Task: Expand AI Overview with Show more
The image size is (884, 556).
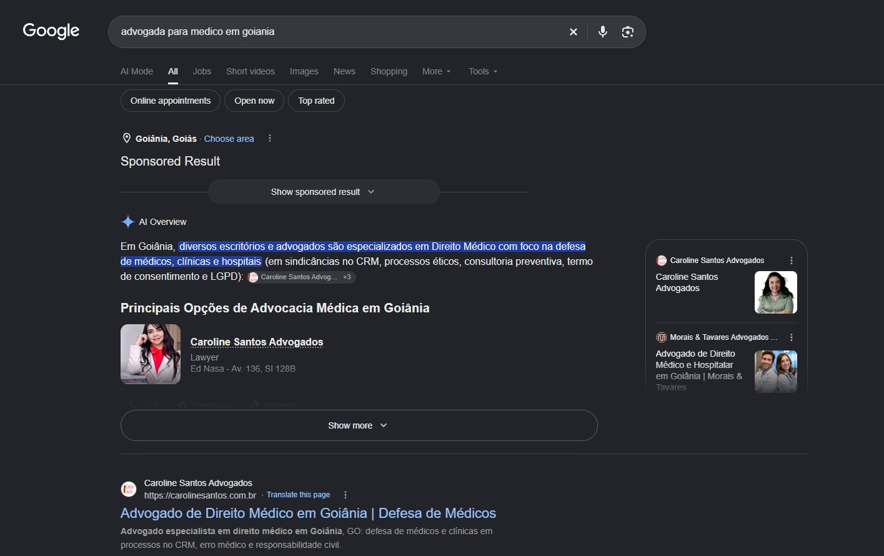Action: tap(359, 425)
